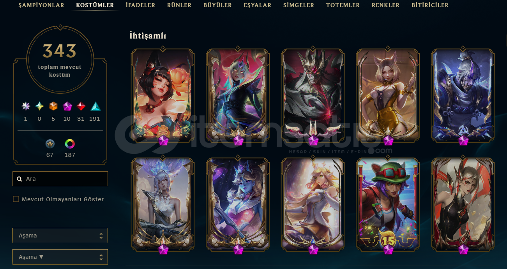The width and height of the screenshot is (507, 269).
Task: Click the white Ultimate rarity gem icon
Action: (26, 106)
